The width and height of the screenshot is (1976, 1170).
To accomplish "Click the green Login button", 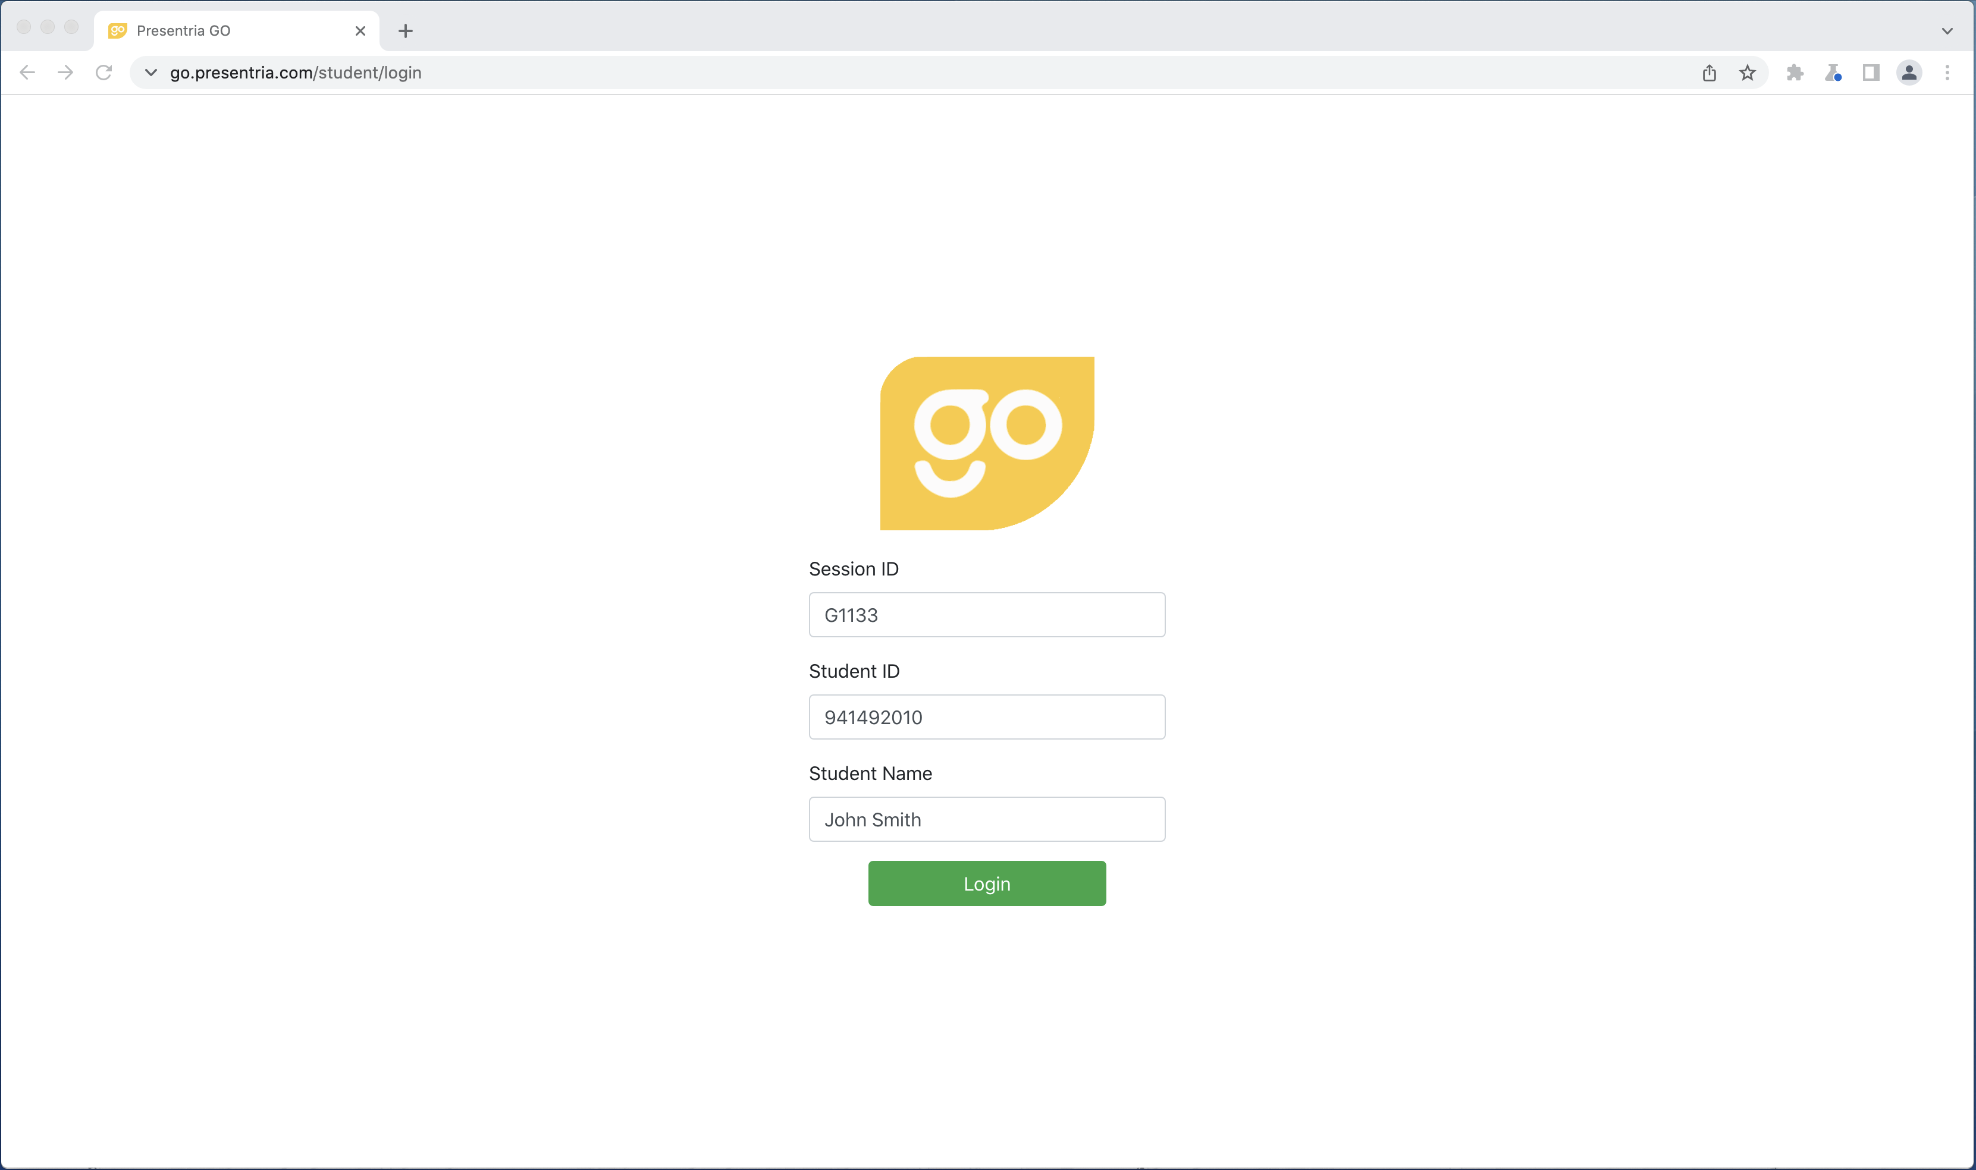I will coord(987,884).
